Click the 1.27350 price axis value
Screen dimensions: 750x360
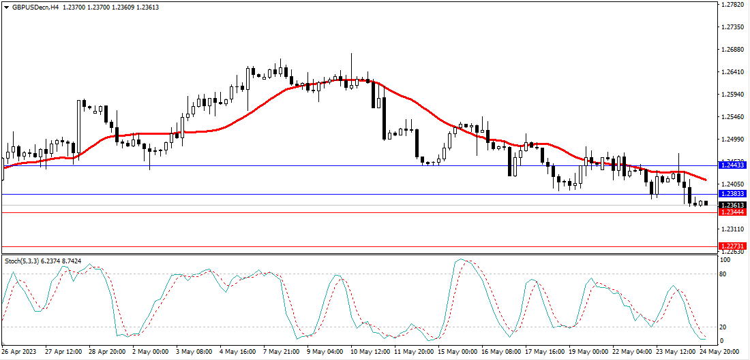[x=733, y=27]
